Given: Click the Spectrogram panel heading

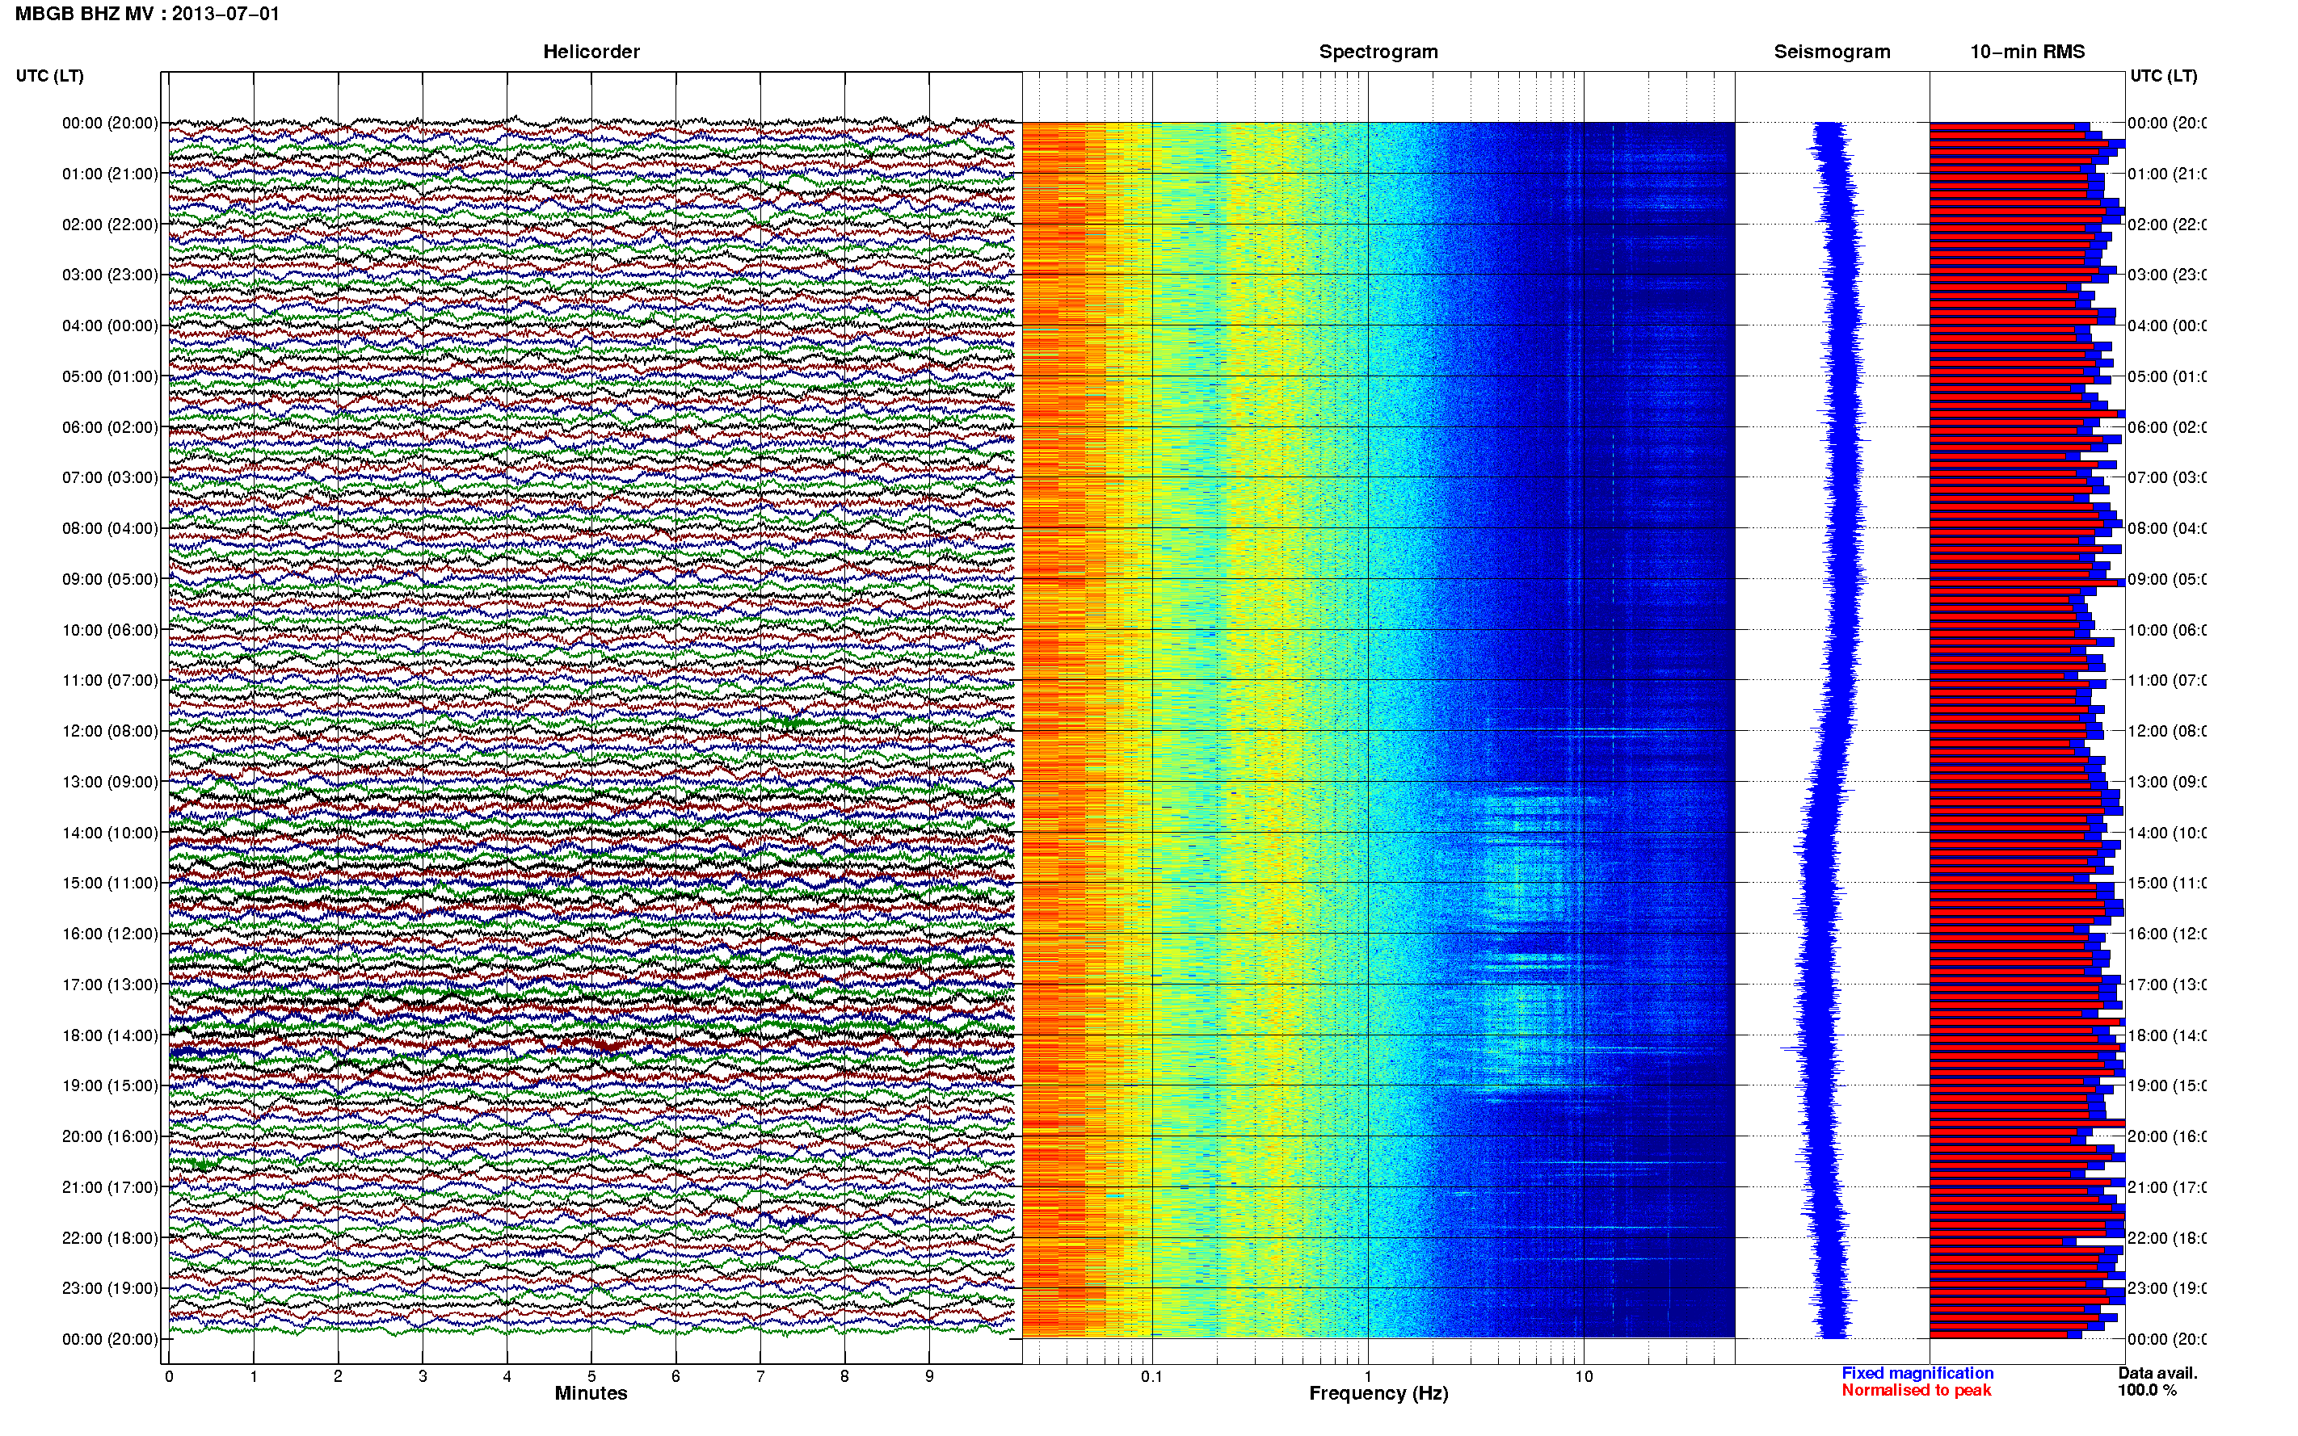Looking at the screenshot, I should (x=1378, y=52).
